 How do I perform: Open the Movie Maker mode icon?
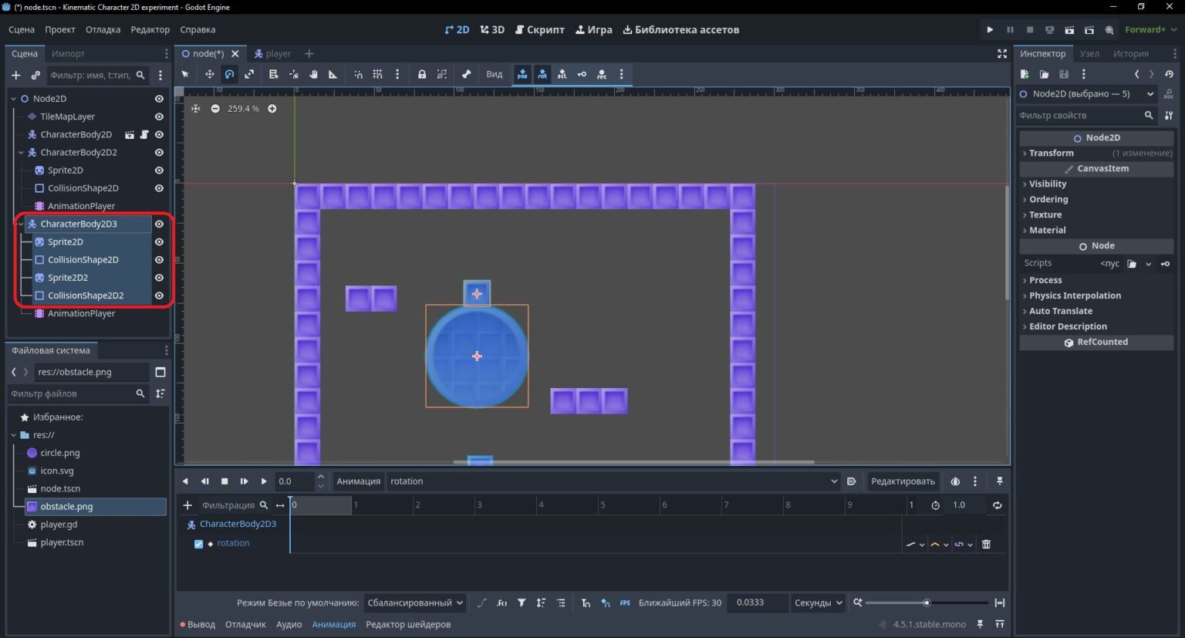[1109, 29]
